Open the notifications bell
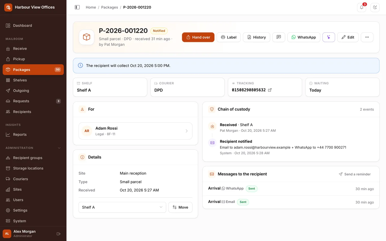386x241 pixels. coord(362,7)
